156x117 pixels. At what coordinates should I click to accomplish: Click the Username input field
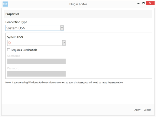pyautogui.click(x=36, y=61)
